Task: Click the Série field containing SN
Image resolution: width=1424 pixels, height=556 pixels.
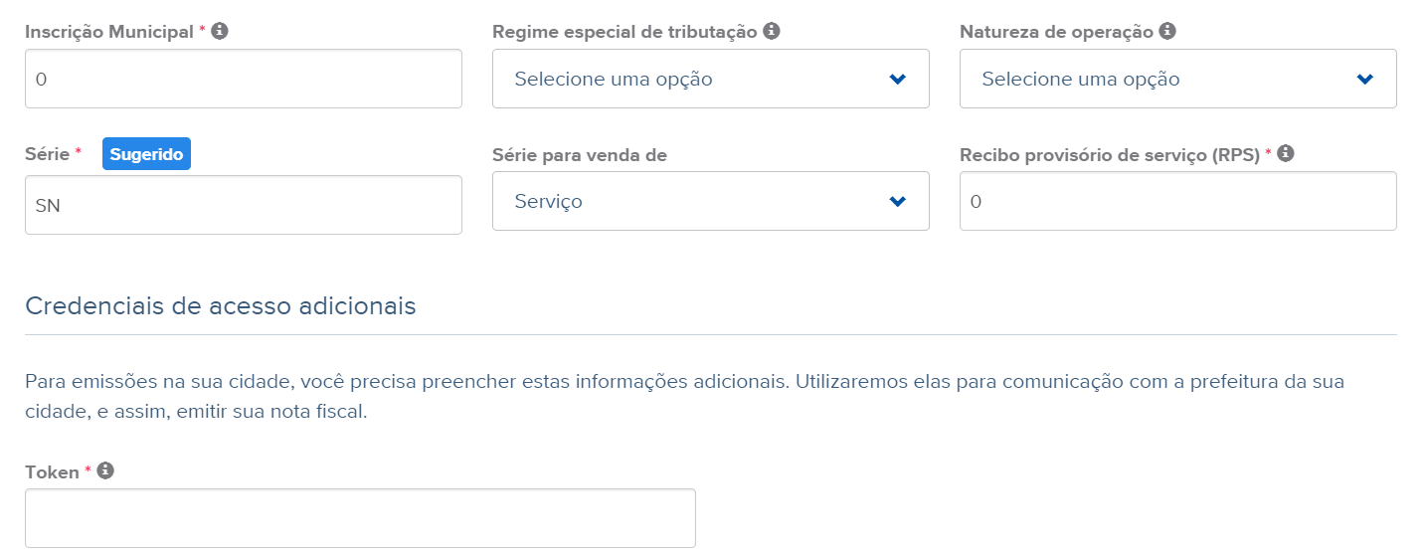Action: click(244, 205)
